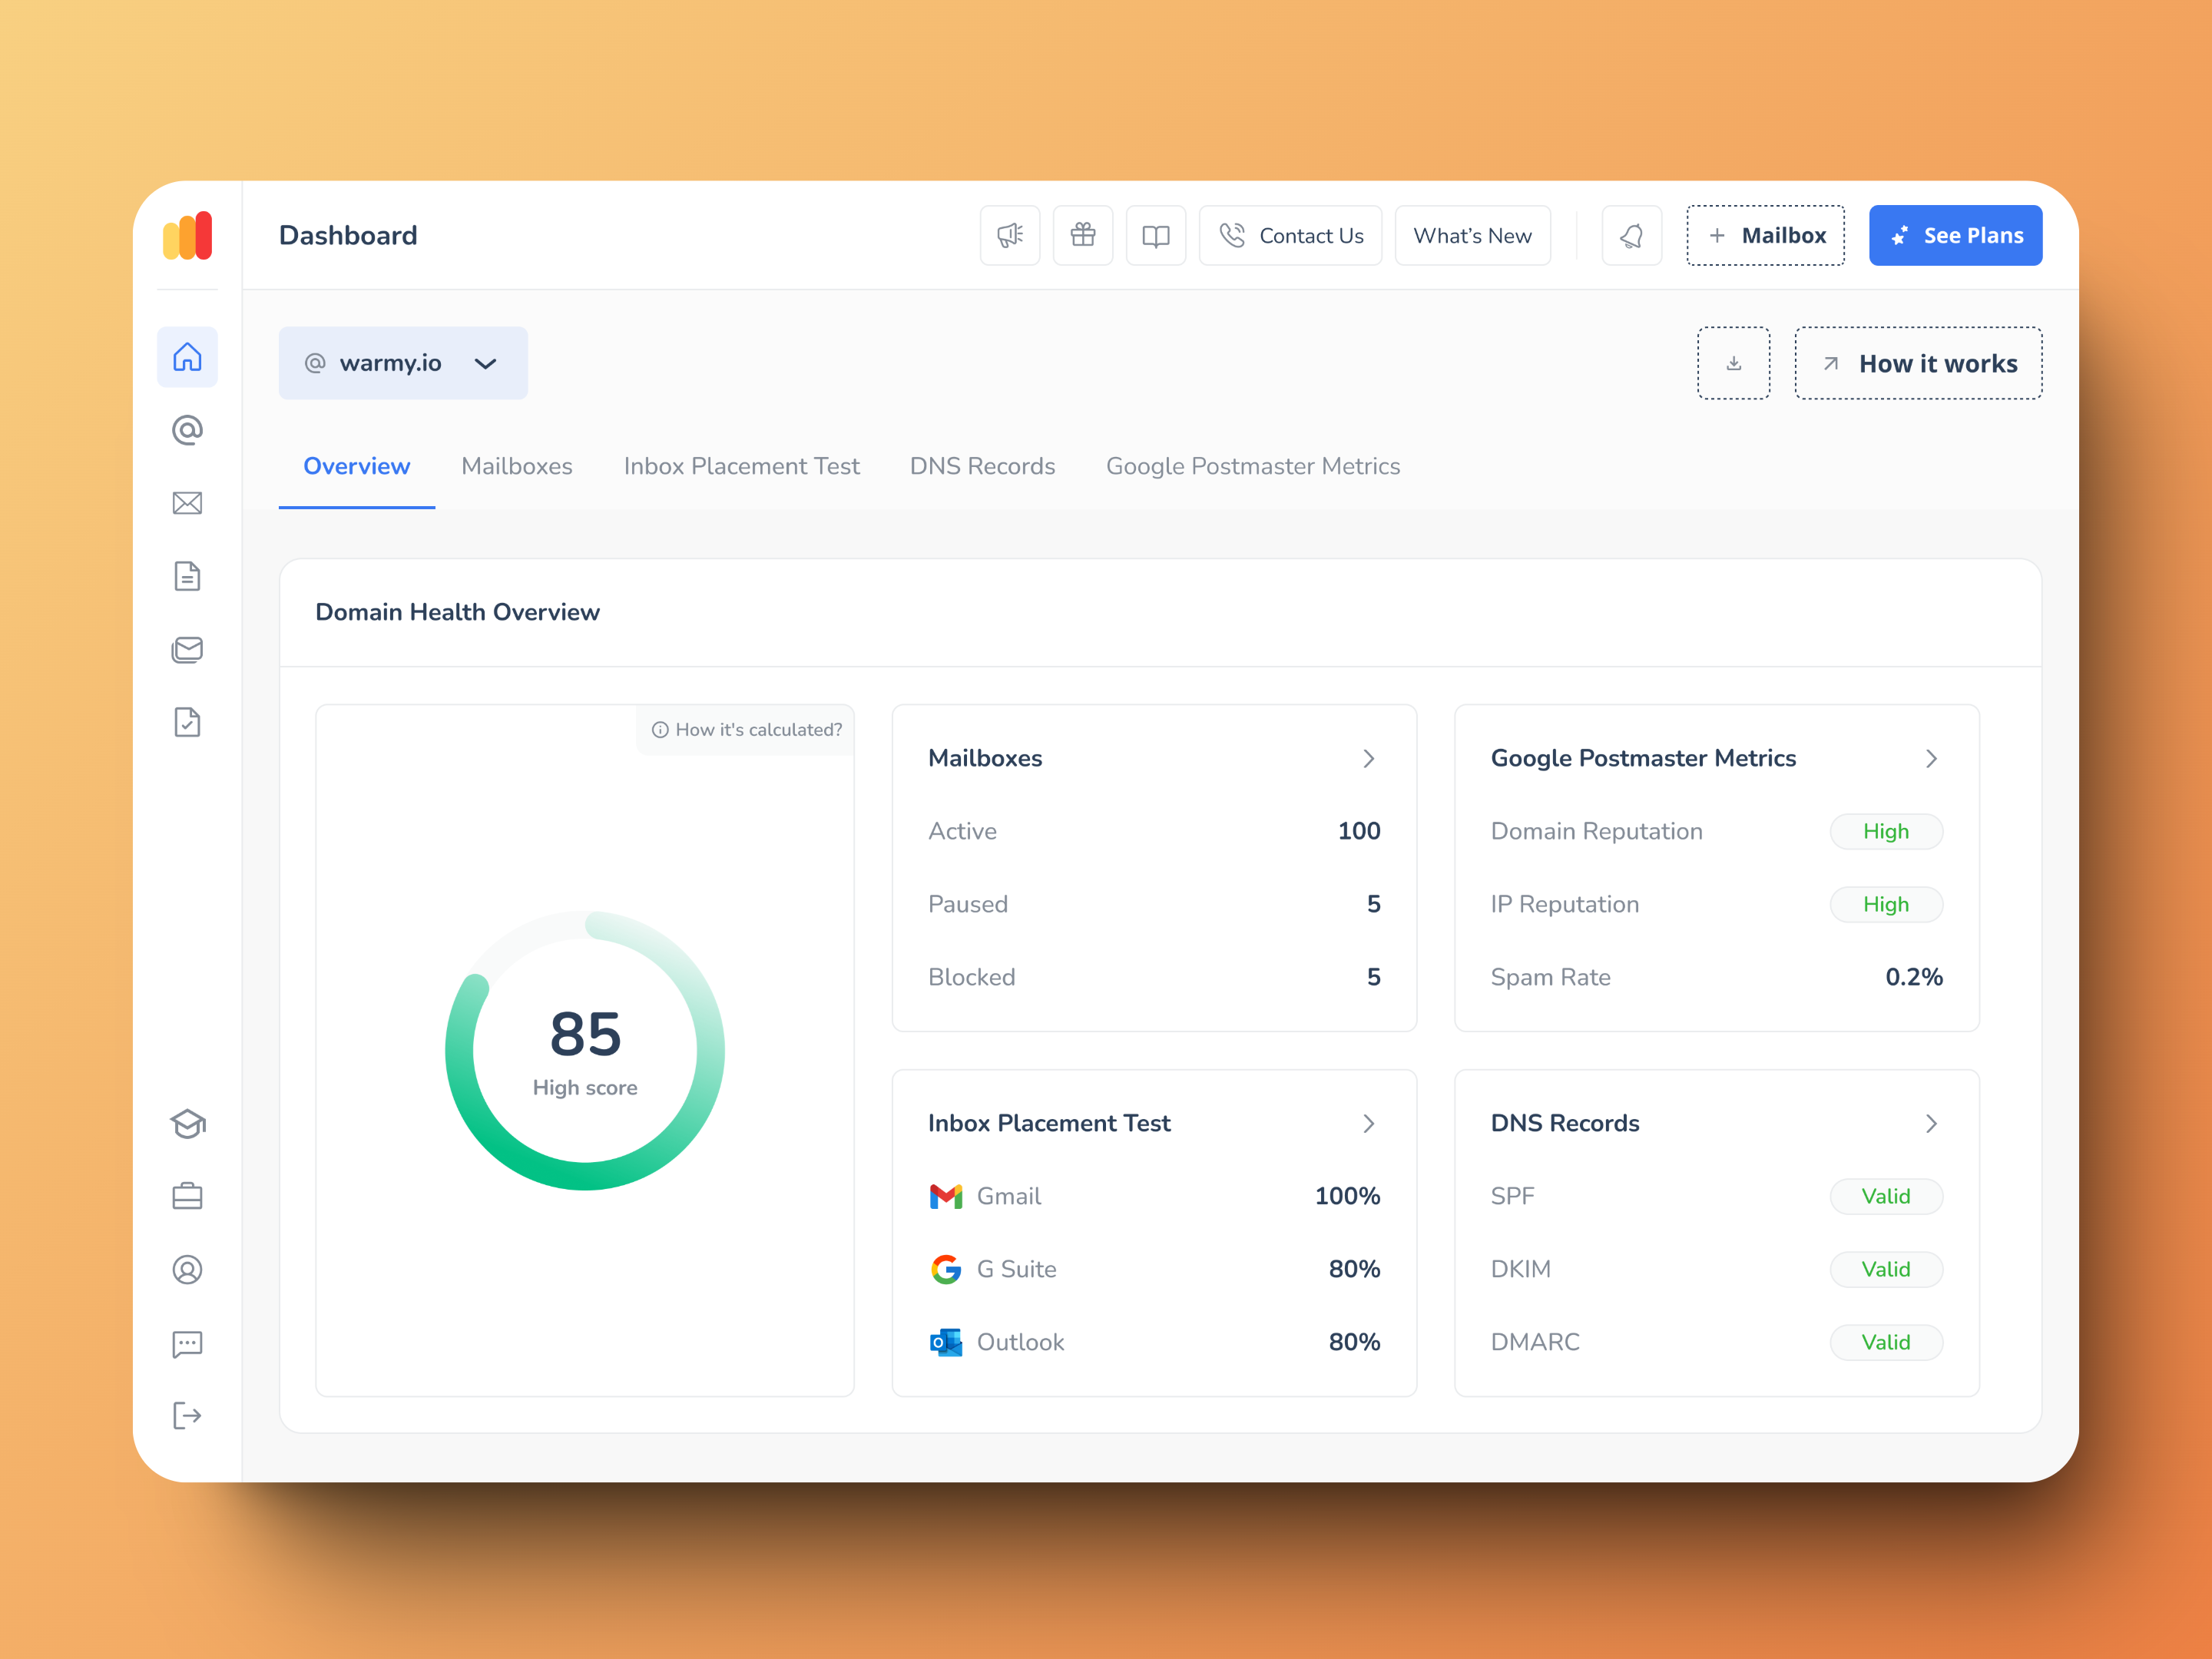2212x1659 pixels.
Task: Click the logout icon in sidebar
Action: [x=187, y=1416]
